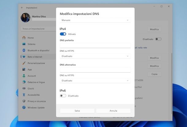
Task: Turn off the IPv4 toggle
Action: pyautogui.click(x=63, y=34)
